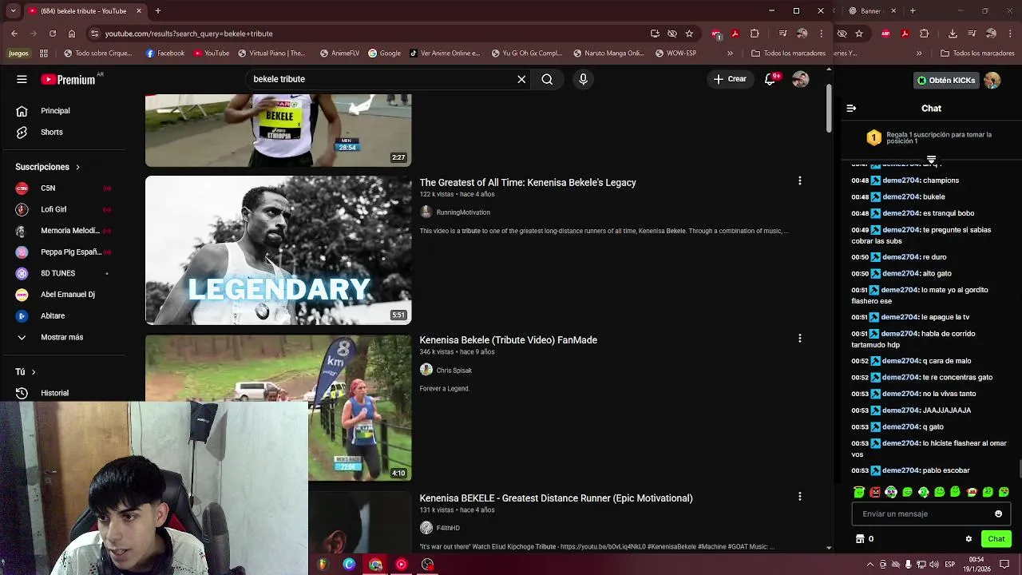Visit the F4ithHD channel
The height and width of the screenshot is (575, 1022).
pyautogui.click(x=448, y=528)
